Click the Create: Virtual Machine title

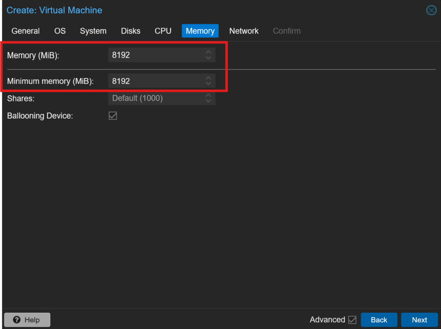coord(54,11)
